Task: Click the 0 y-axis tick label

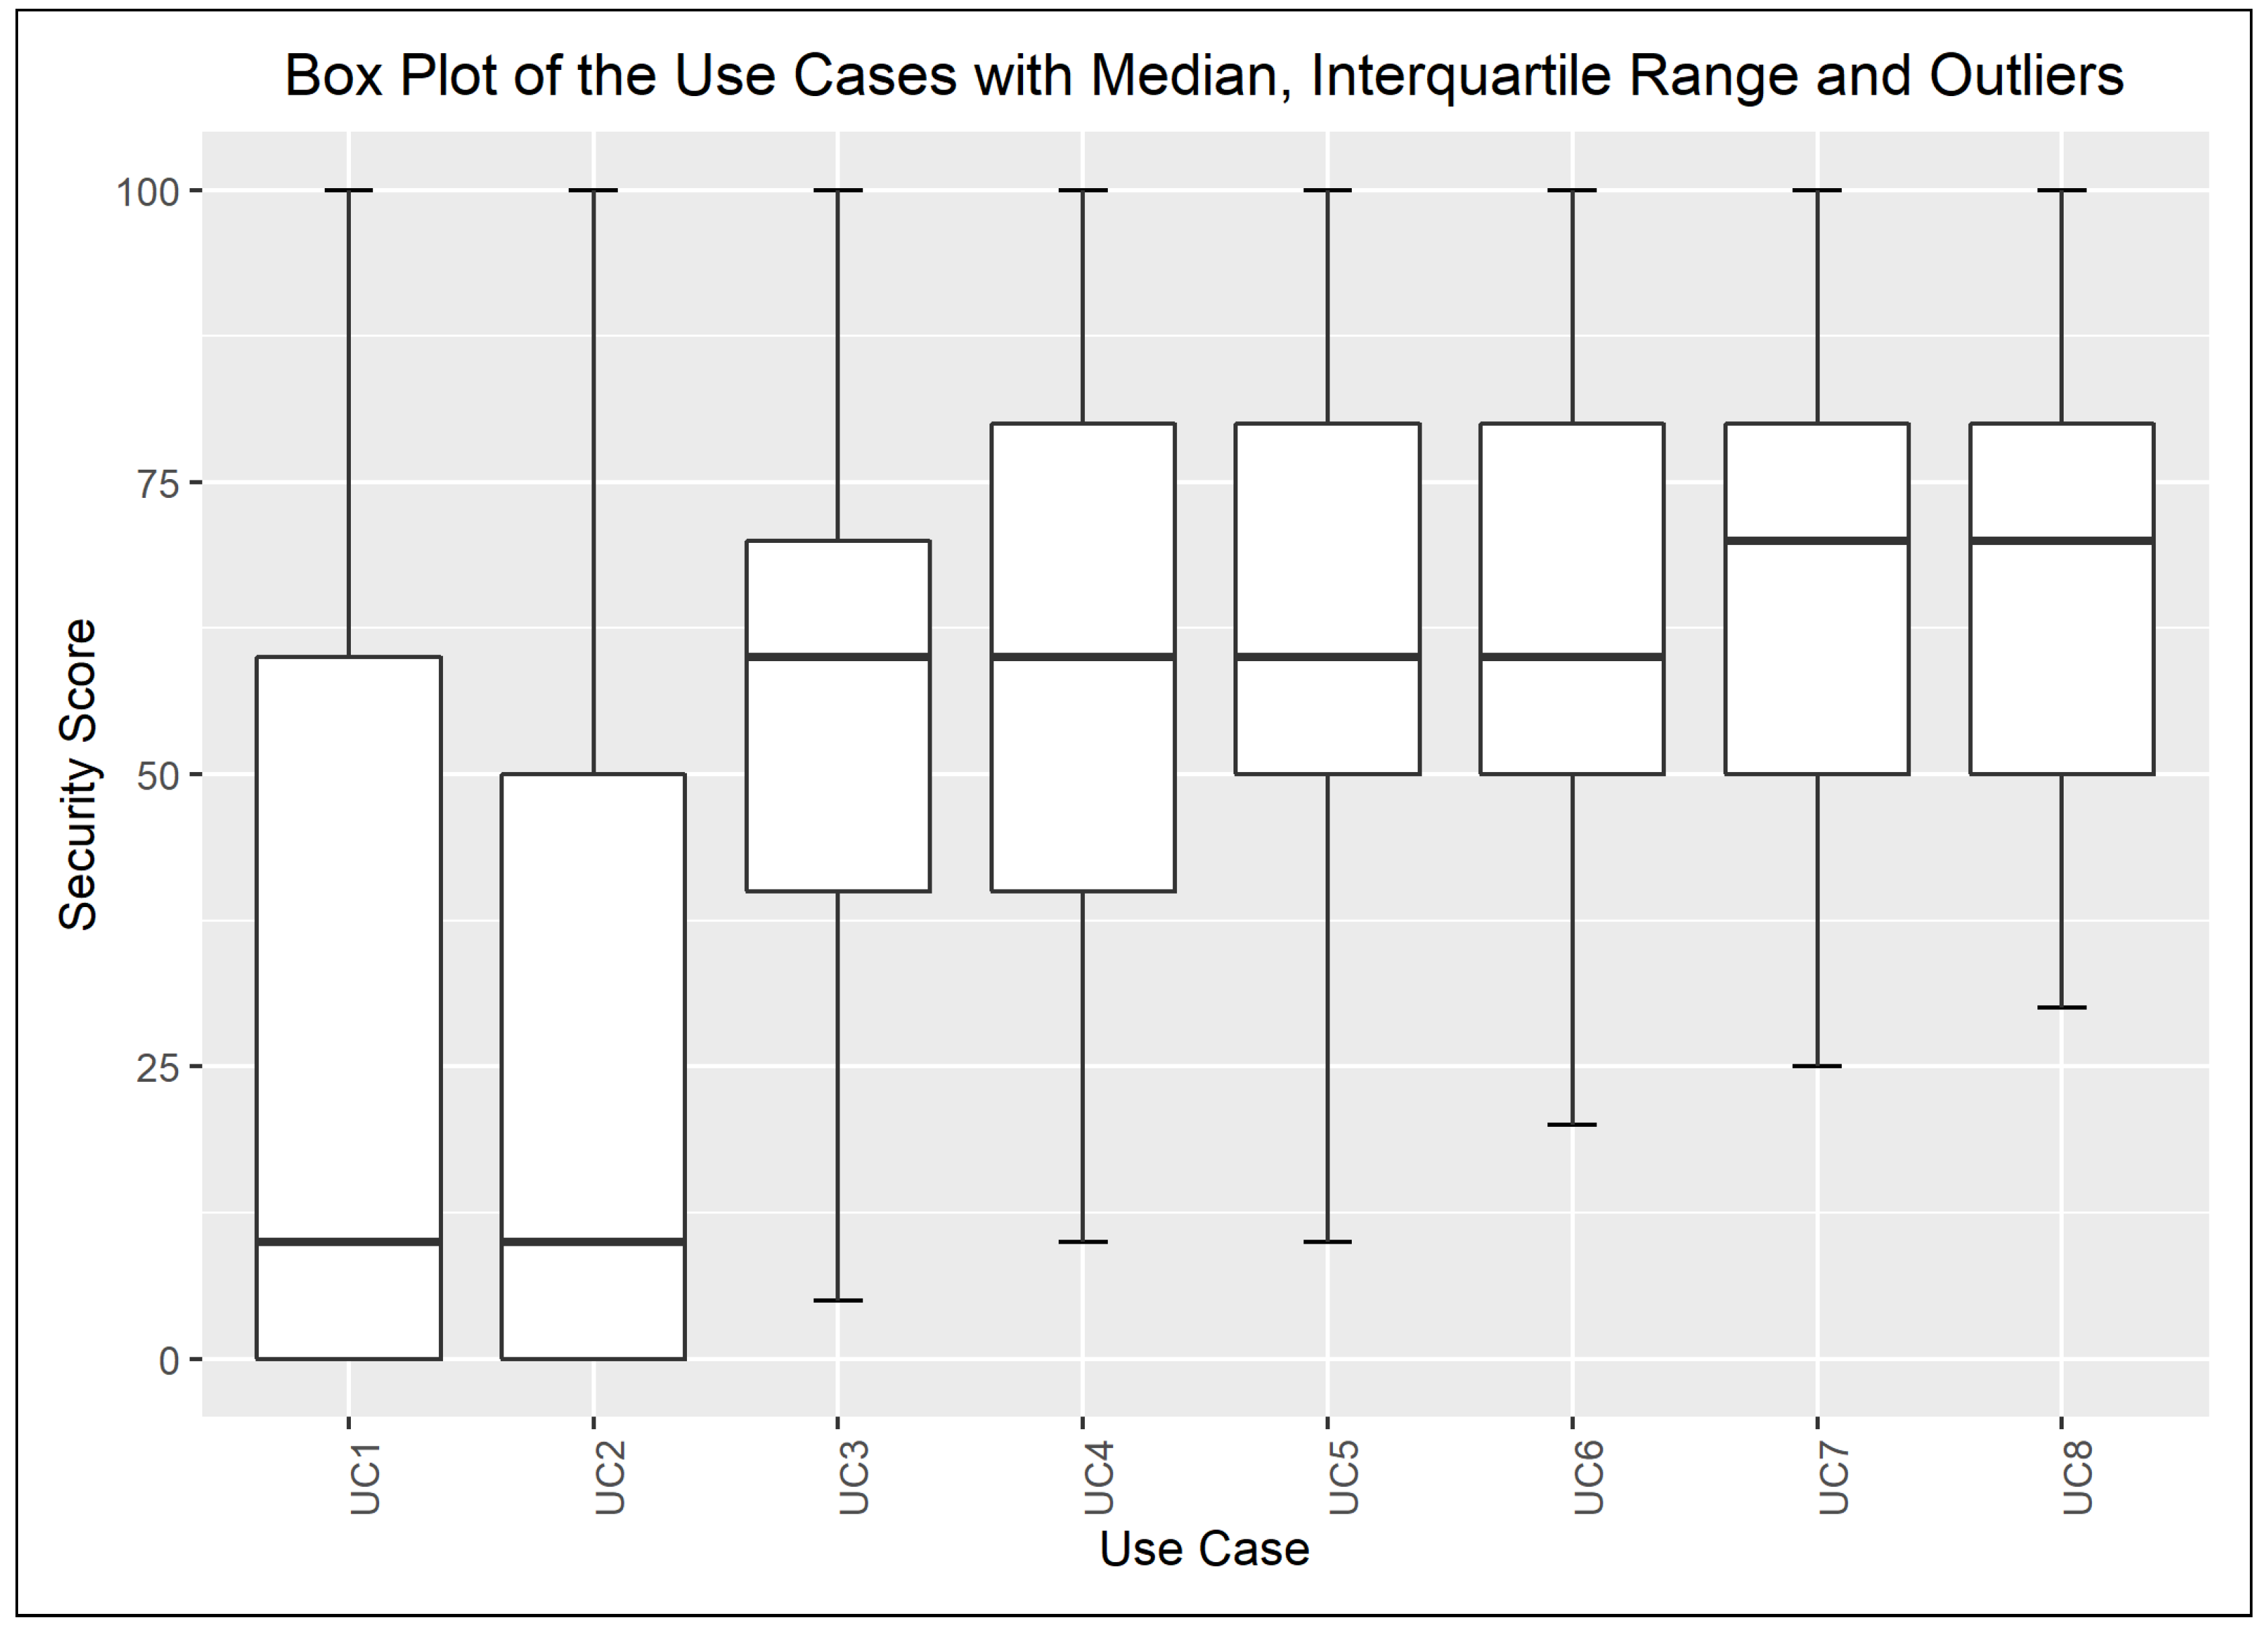Action: (169, 1361)
